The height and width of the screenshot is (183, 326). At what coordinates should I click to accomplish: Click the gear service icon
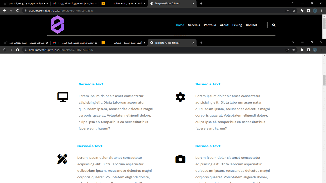180,97
